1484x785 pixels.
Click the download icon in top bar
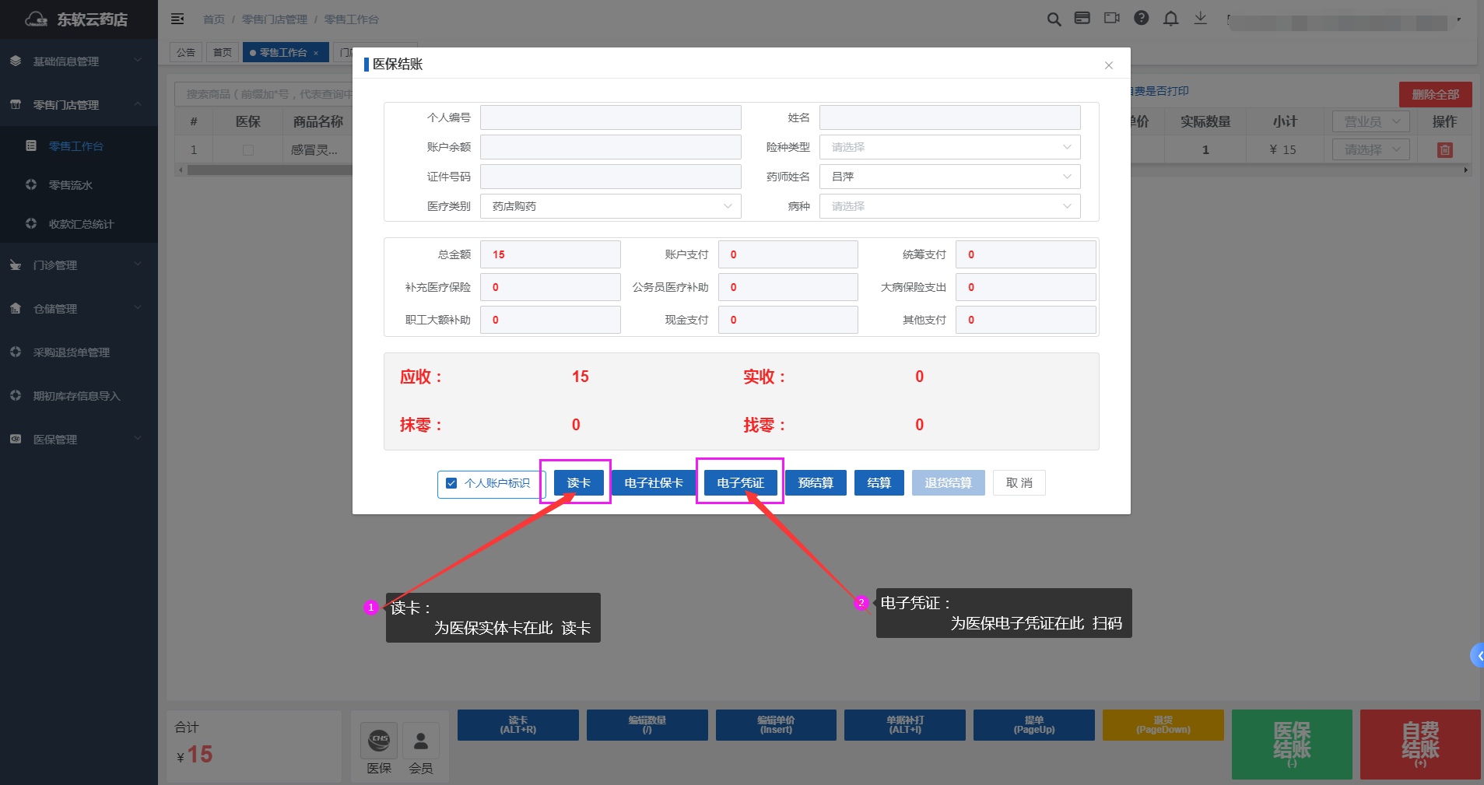[1200, 19]
